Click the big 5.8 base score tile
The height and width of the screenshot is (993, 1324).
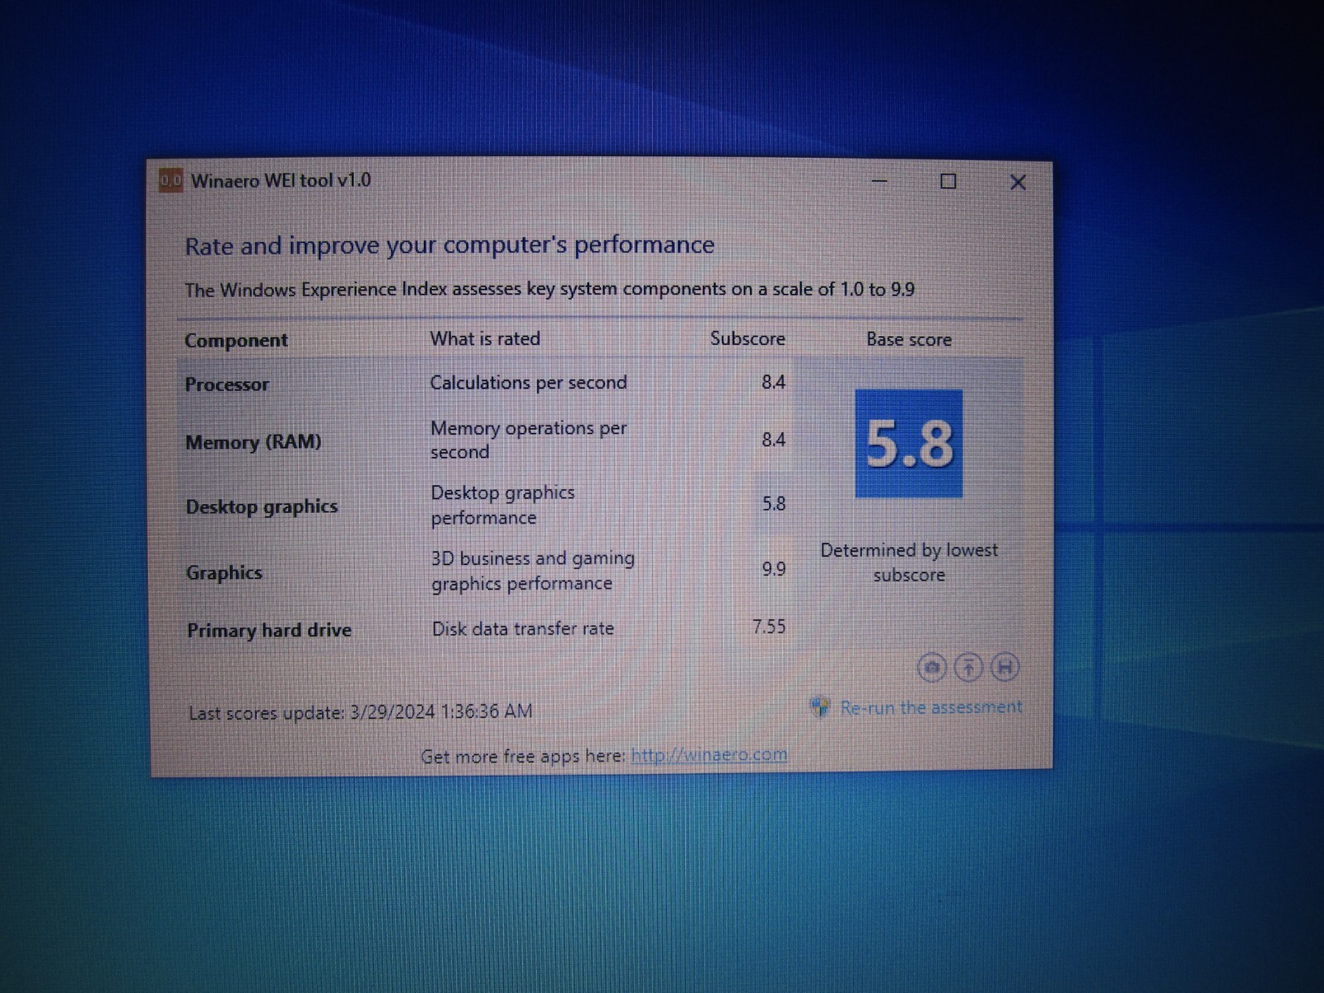pos(909,444)
